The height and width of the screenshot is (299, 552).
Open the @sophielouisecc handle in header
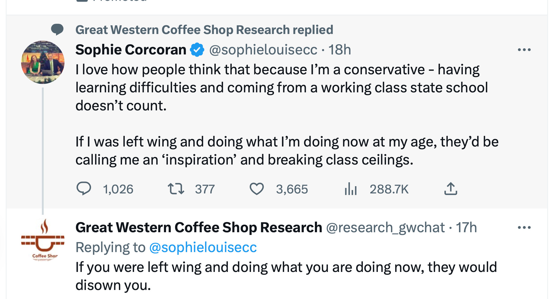263,50
